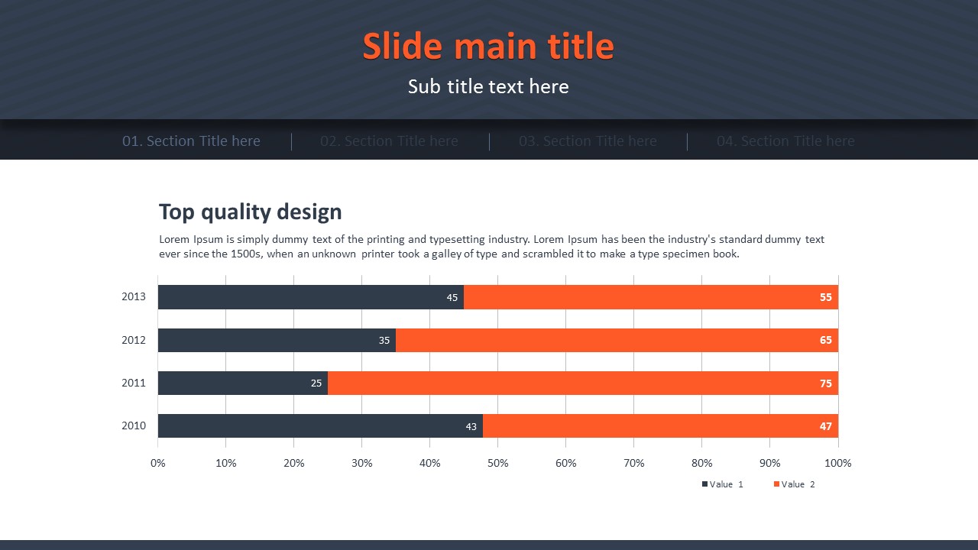
Task: Select the 'Sub title text here' line
Action: tap(488, 86)
